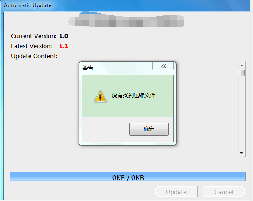Click the Latest Version label
The height and width of the screenshot is (201, 253).
coord(31,46)
